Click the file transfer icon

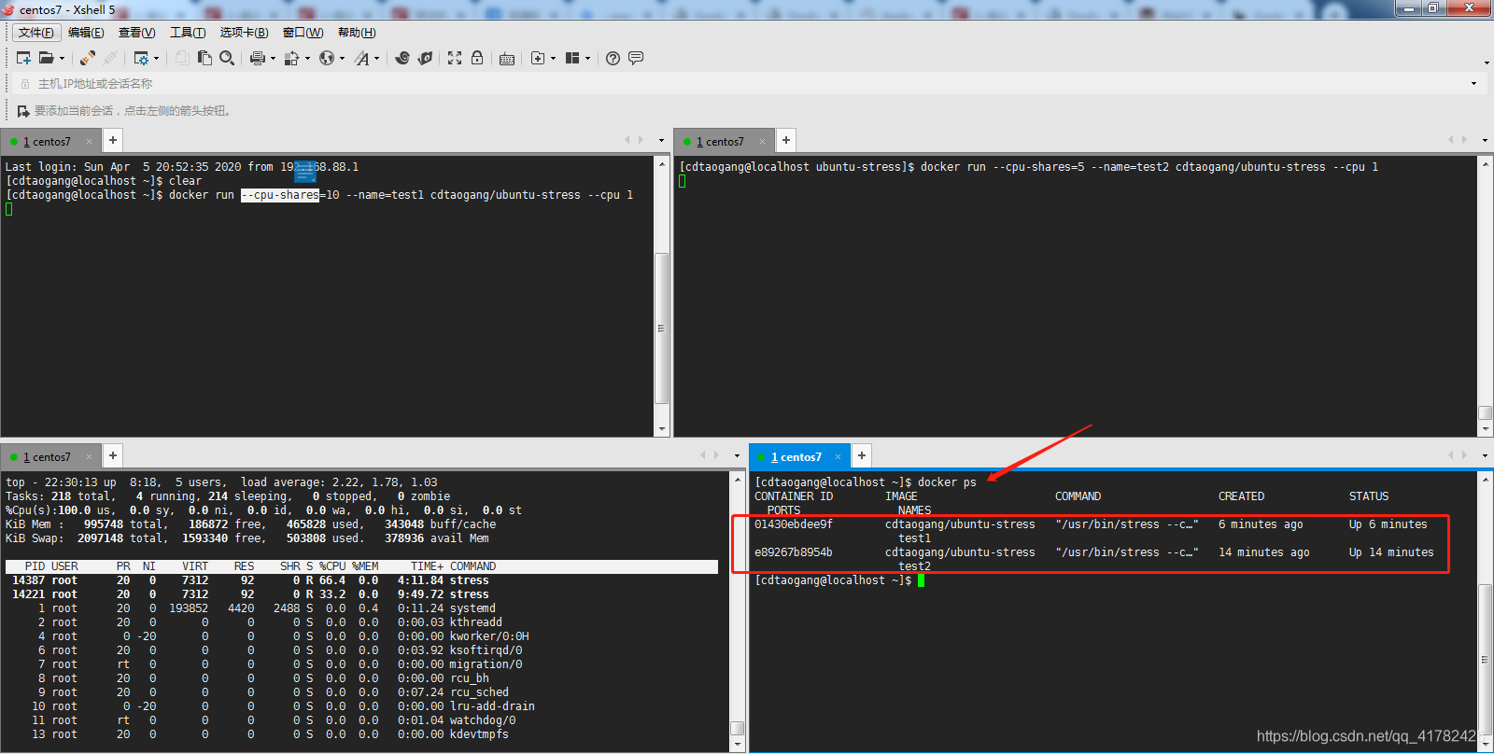[292, 58]
